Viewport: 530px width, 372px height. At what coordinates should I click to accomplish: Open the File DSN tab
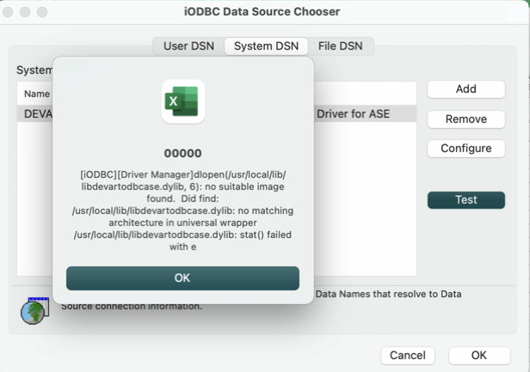(340, 46)
